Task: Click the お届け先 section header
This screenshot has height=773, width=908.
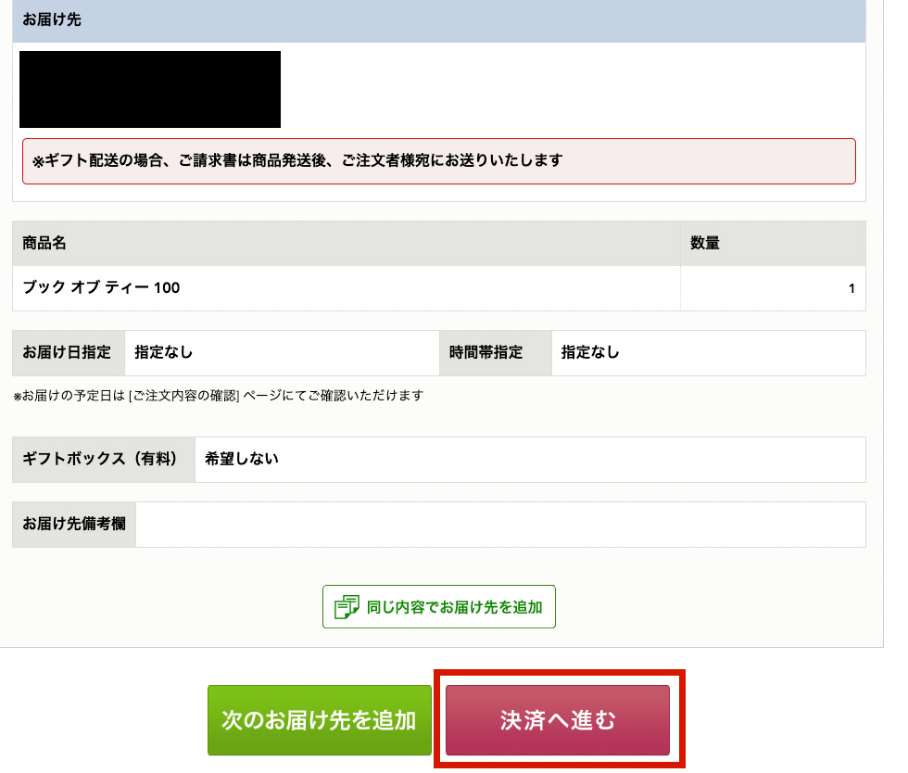Action: click(x=52, y=19)
